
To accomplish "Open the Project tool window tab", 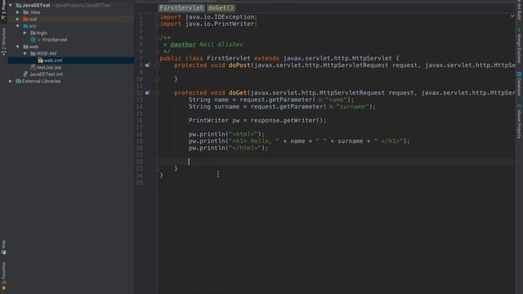I will (x=3, y=10).
